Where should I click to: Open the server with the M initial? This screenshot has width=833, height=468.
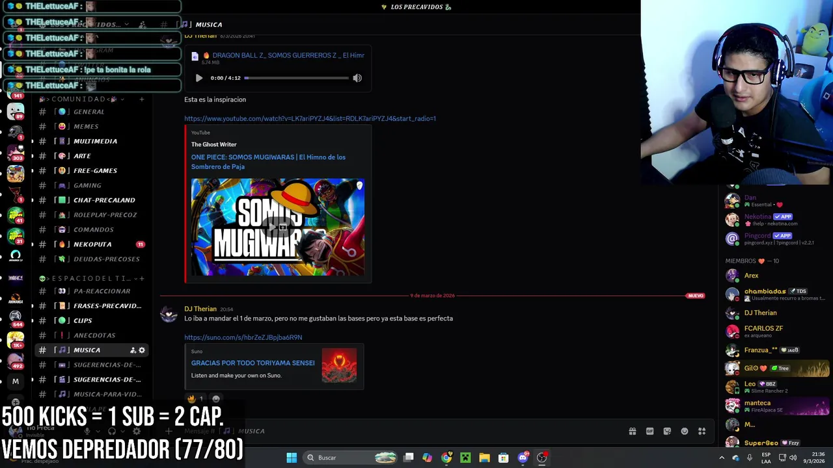tap(16, 382)
